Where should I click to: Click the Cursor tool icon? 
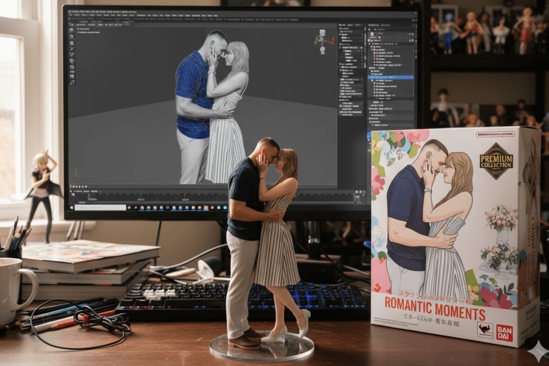click(x=71, y=36)
